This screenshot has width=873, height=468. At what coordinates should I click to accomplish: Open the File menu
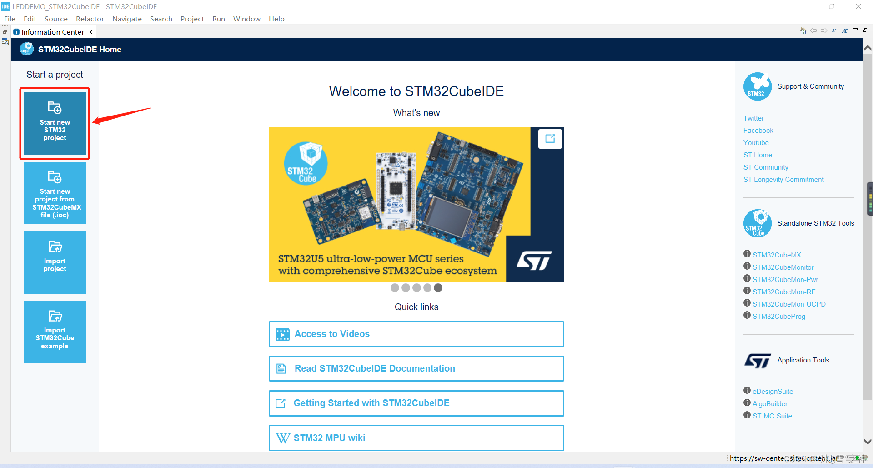[10, 19]
